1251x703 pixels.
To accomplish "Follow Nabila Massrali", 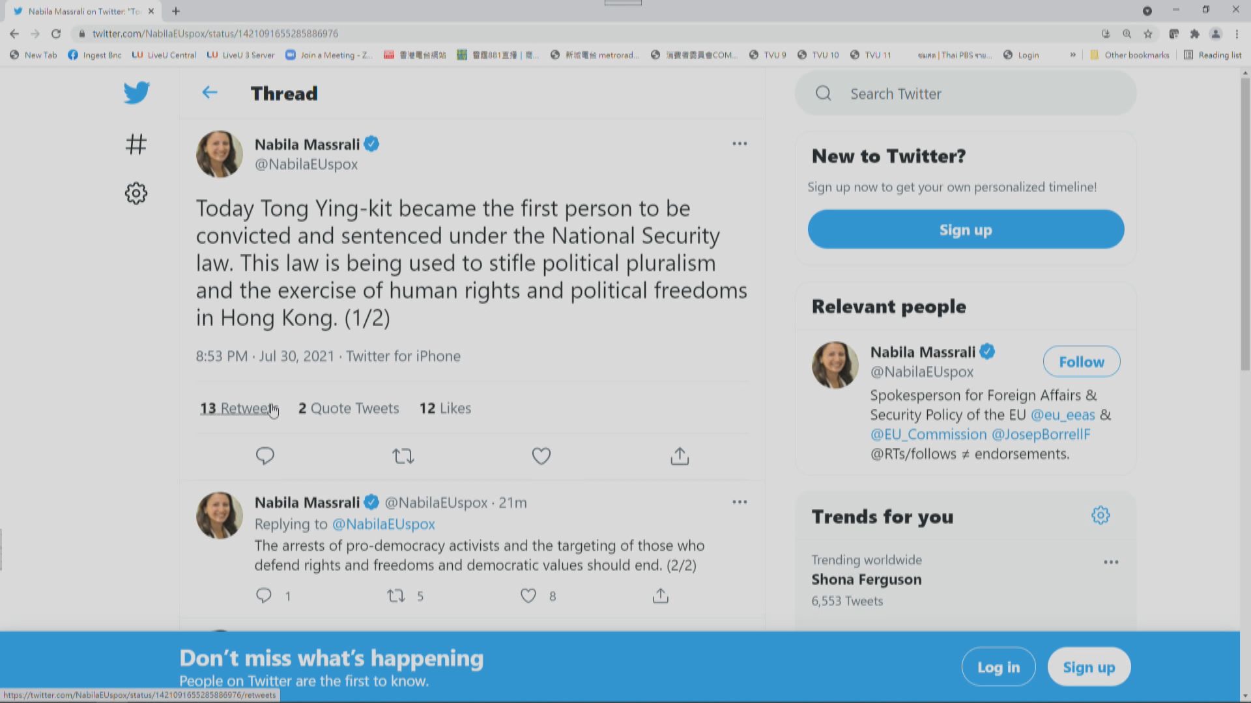I will pyautogui.click(x=1081, y=362).
